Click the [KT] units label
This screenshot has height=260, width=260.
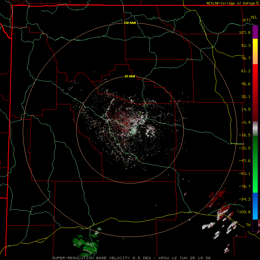[x=247, y=20]
